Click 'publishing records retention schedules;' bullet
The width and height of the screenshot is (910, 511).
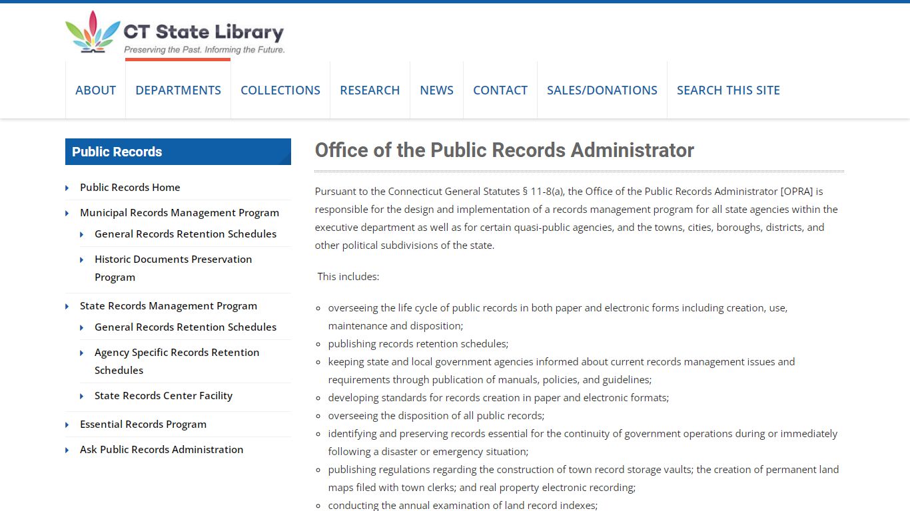(x=418, y=344)
